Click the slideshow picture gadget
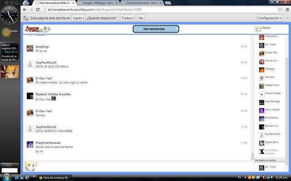The width and height of the screenshot is (291, 181). point(10,72)
